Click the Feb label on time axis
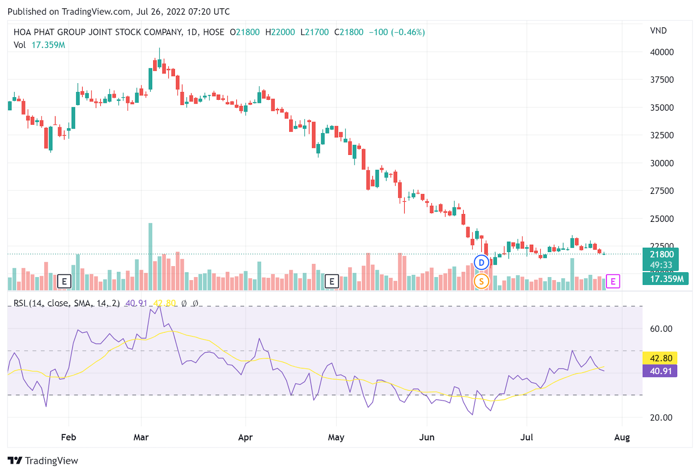Image resolution: width=700 pixels, height=474 pixels. coord(68,437)
